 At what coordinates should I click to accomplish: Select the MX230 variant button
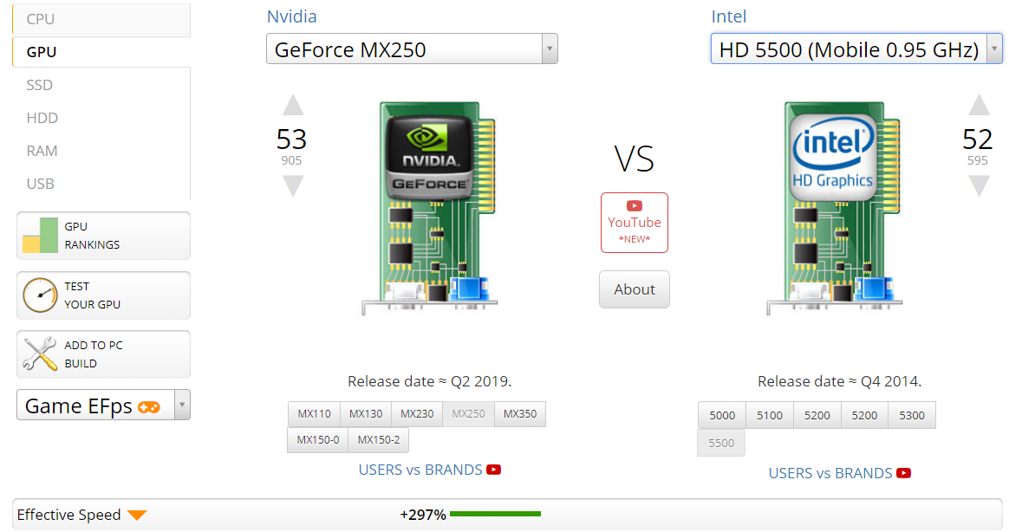tap(417, 413)
